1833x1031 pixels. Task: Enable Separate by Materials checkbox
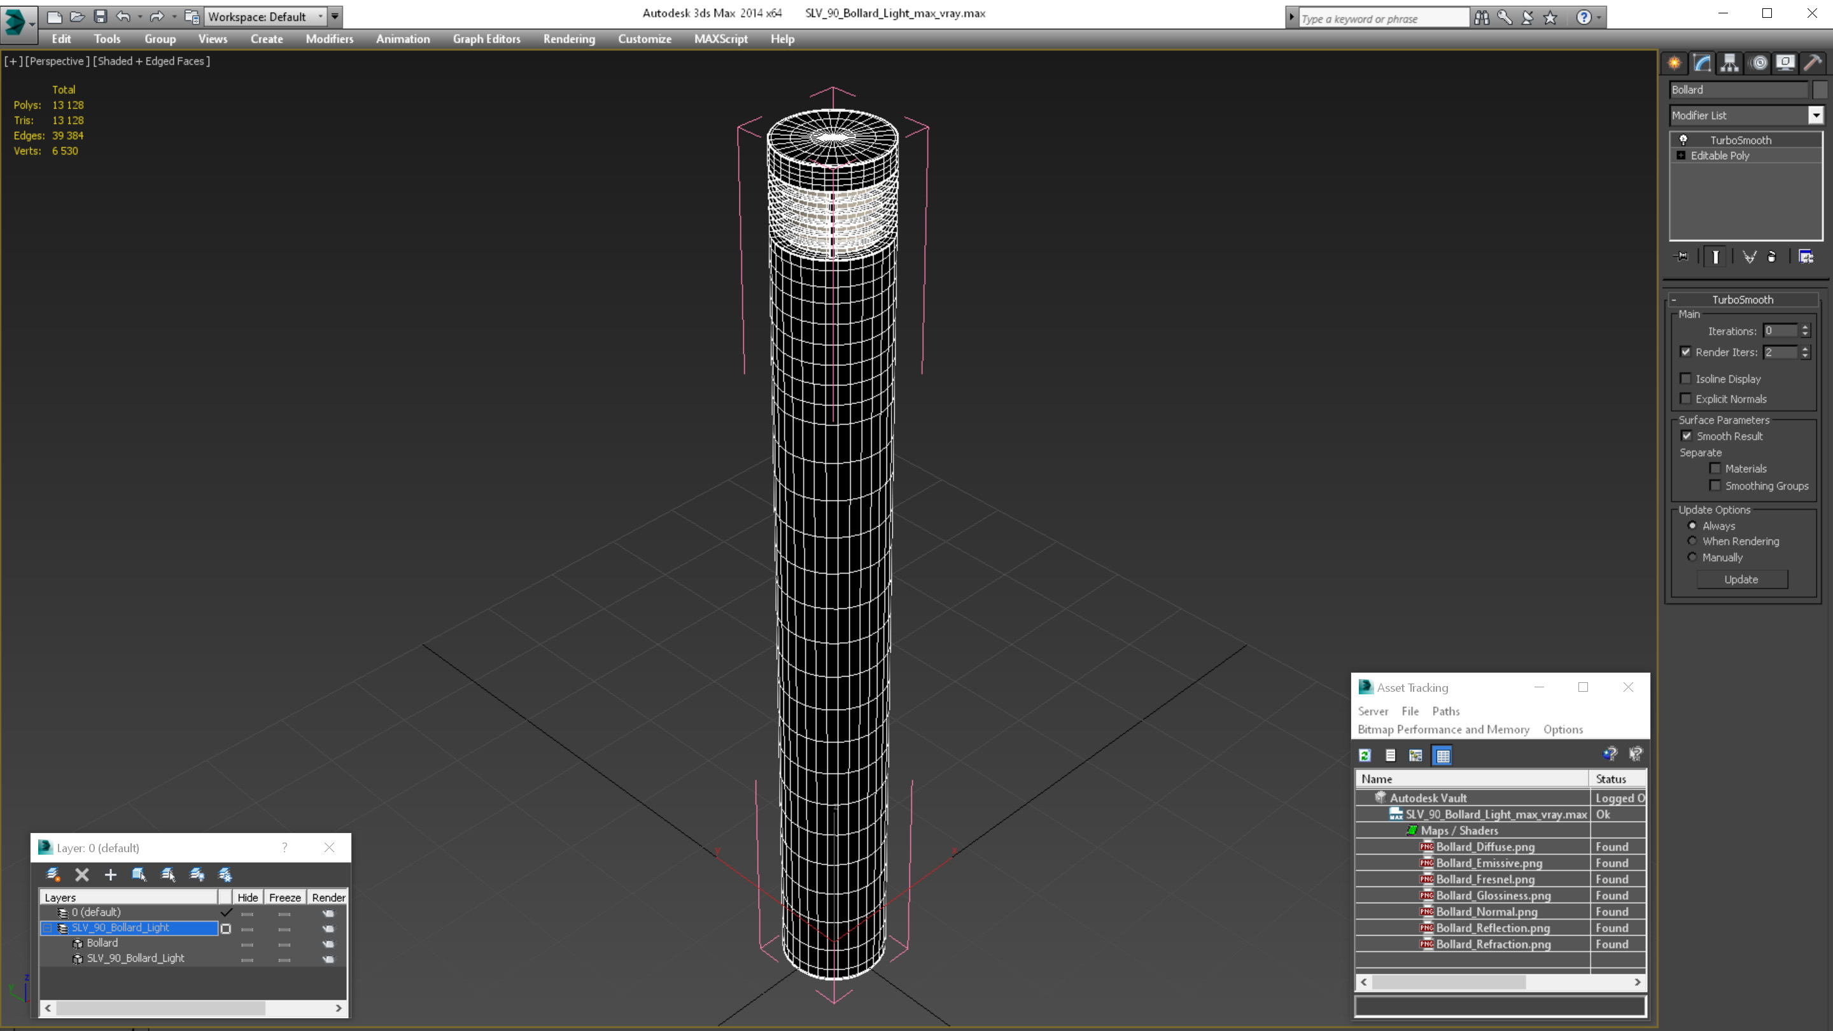tap(1716, 468)
